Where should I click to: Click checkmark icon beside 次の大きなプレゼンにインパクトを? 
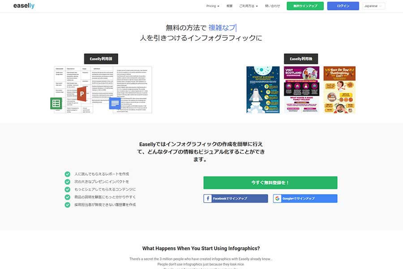pos(67,182)
